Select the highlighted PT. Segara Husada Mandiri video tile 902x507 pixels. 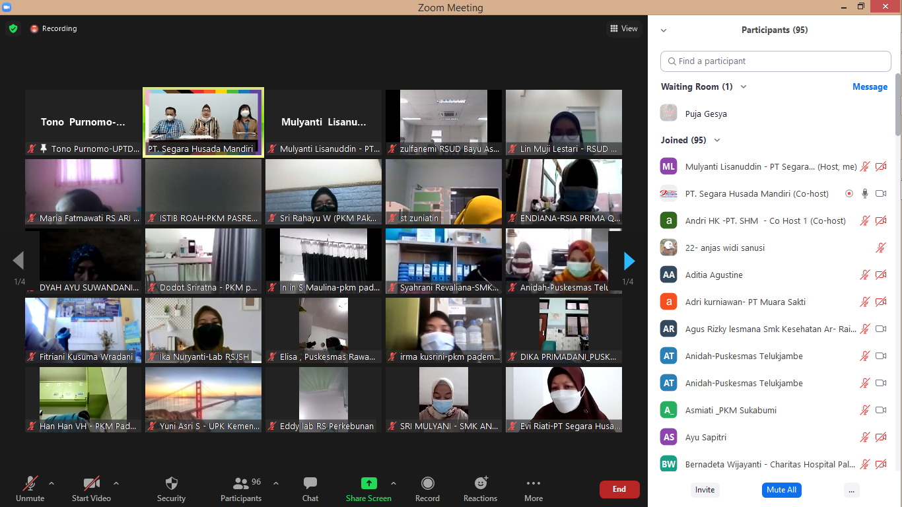click(203, 122)
